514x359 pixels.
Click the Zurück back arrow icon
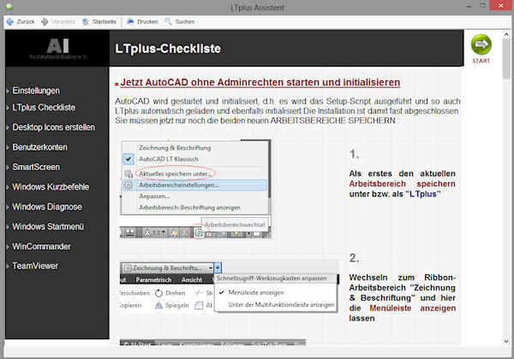(9, 21)
